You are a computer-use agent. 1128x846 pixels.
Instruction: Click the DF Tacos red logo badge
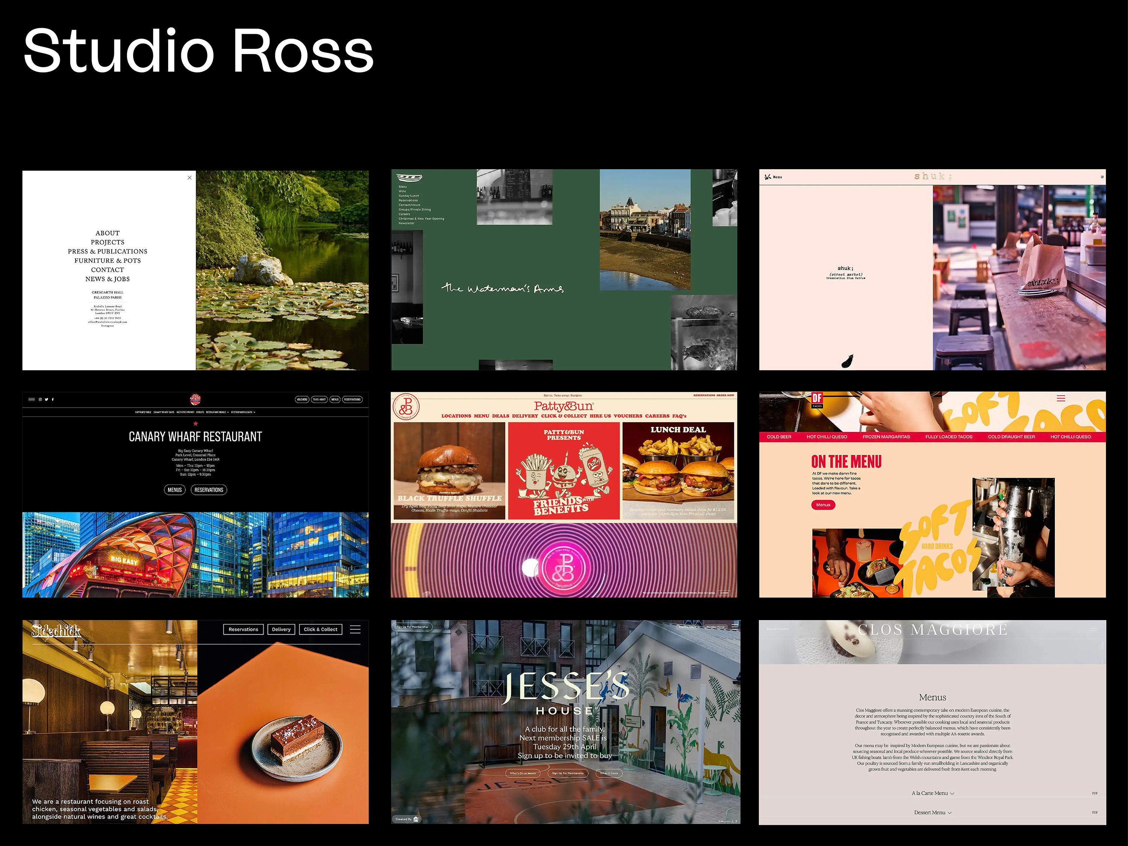817,400
